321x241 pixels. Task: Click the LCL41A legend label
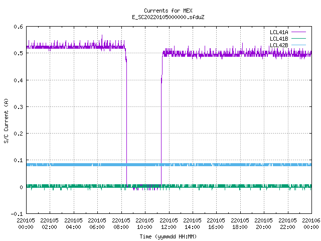tap(279, 32)
